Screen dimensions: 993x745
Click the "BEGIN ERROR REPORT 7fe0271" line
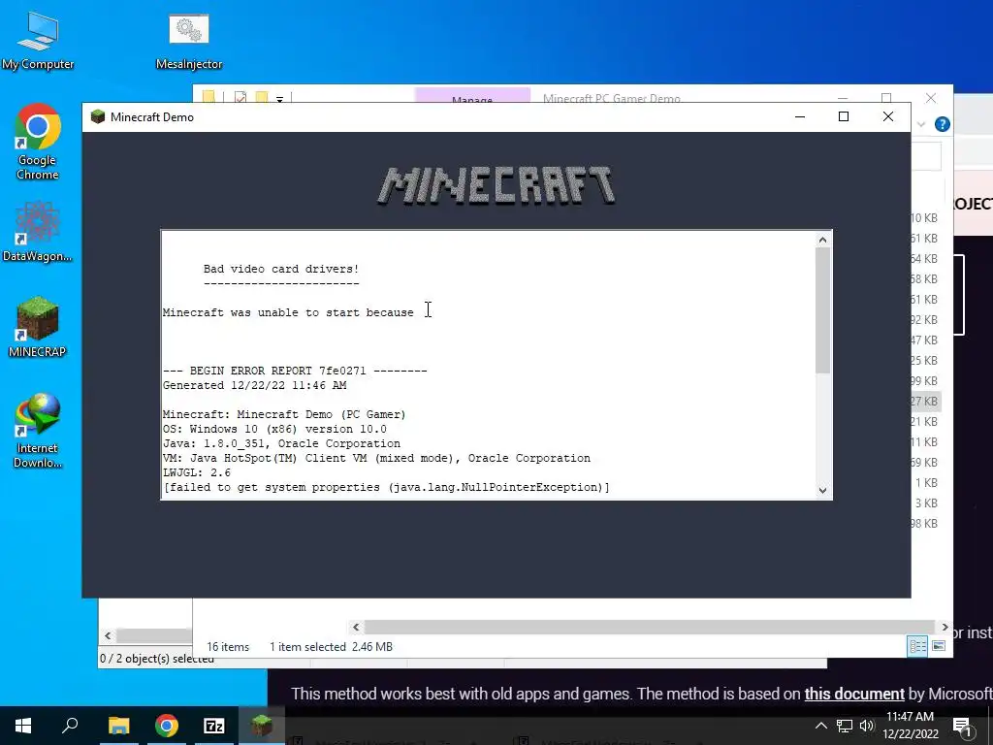point(295,371)
